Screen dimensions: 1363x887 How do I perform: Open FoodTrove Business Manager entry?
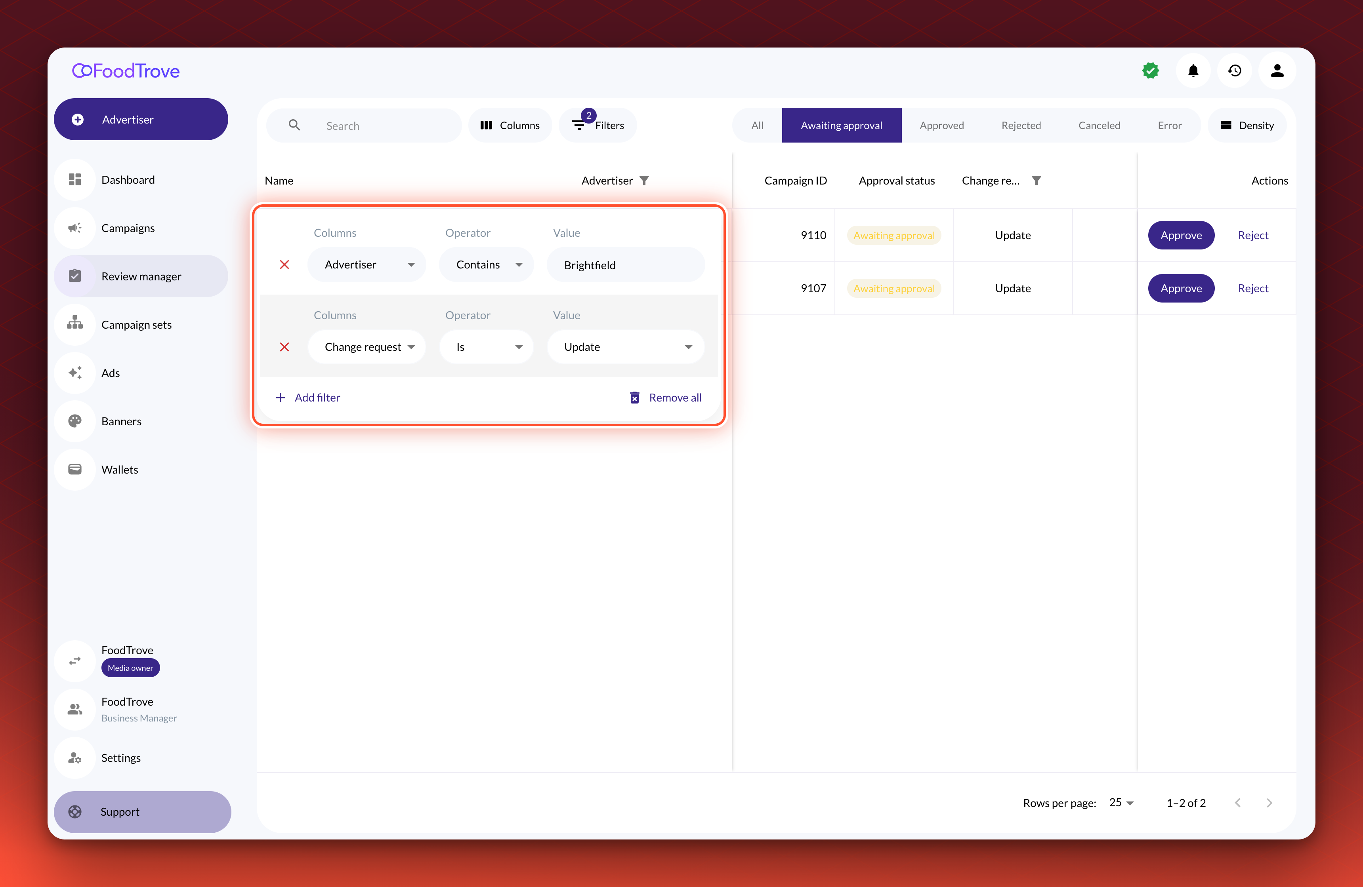click(141, 709)
